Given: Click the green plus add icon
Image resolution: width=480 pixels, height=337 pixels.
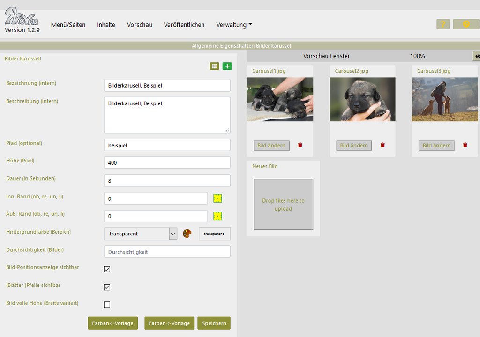Looking at the screenshot, I should pyautogui.click(x=227, y=66).
